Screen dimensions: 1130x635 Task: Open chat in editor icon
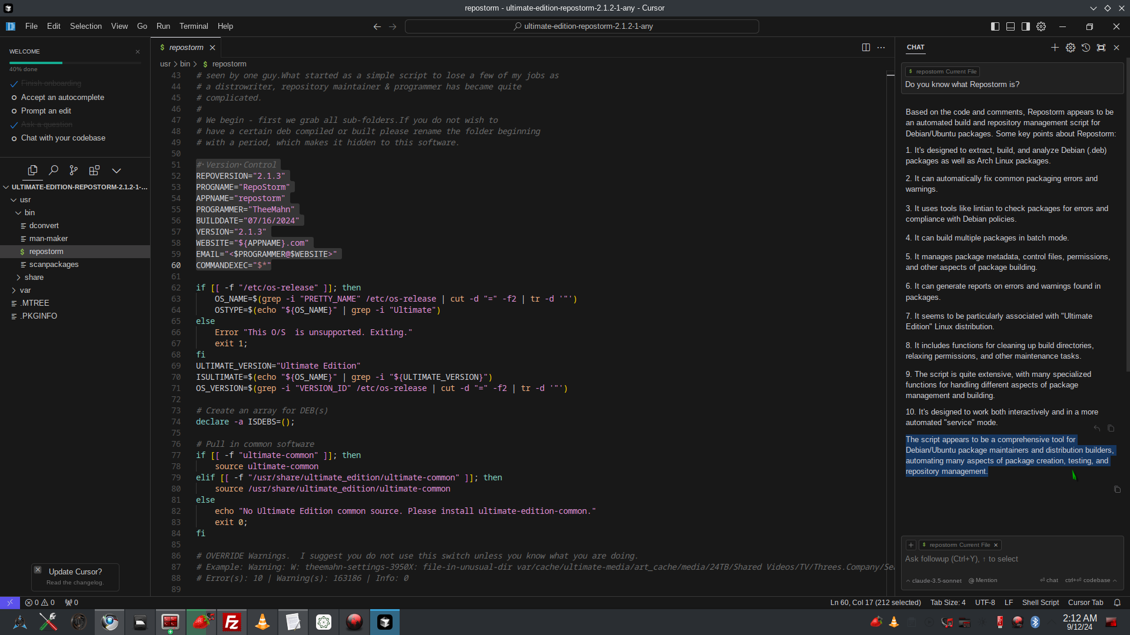tap(1101, 48)
